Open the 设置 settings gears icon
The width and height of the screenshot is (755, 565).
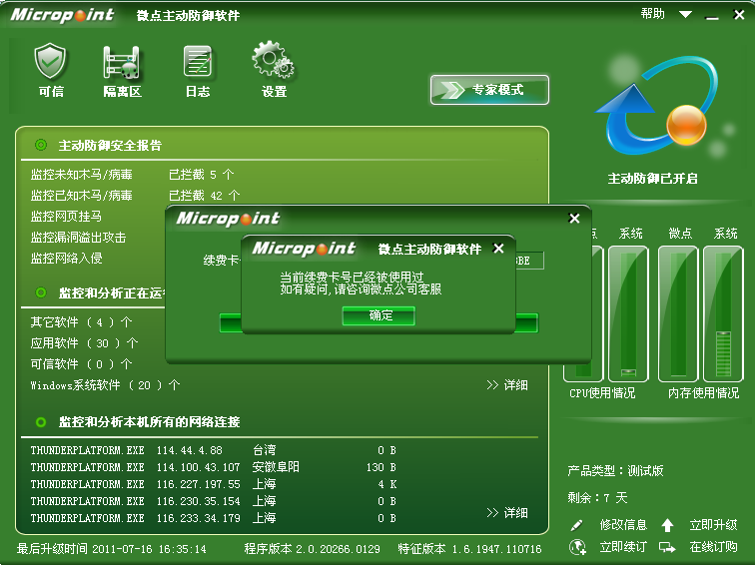[274, 70]
